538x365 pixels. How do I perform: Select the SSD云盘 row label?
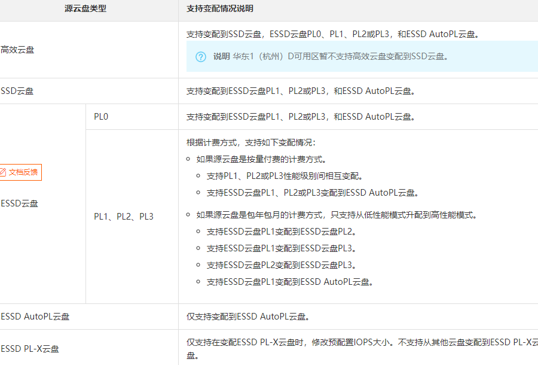point(17,91)
